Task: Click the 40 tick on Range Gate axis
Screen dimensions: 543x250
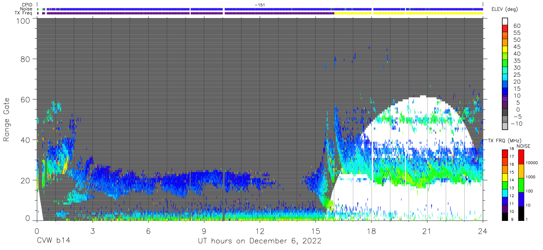Action: (x=26, y=140)
